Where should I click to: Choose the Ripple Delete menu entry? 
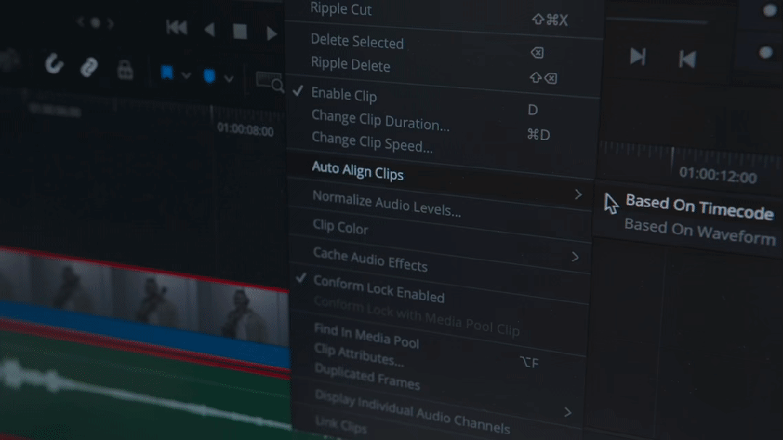click(x=350, y=65)
